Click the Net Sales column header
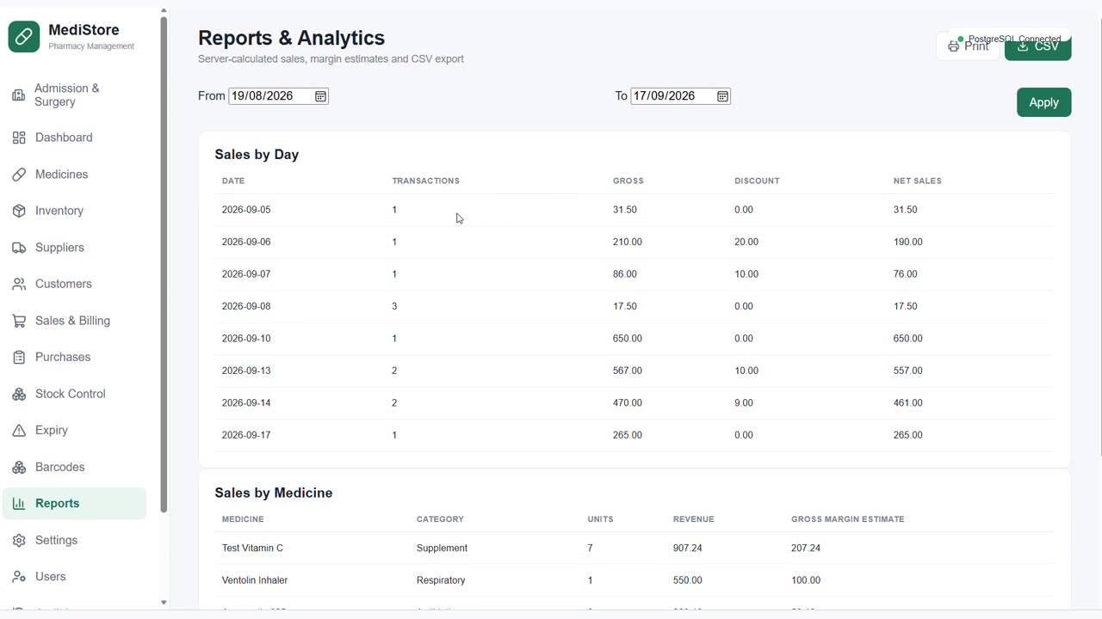This screenshot has width=1102, height=619. pyautogui.click(x=918, y=181)
